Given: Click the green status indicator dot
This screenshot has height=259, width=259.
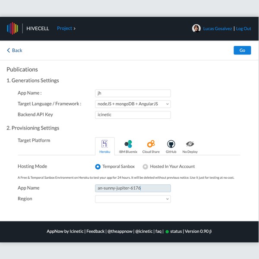Looking at the screenshot, I should coord(167,232).
